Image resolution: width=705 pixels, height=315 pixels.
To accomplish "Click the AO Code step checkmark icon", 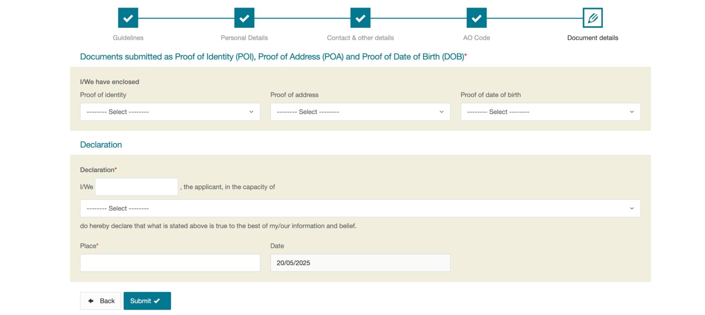I will (x=476, y=18).
